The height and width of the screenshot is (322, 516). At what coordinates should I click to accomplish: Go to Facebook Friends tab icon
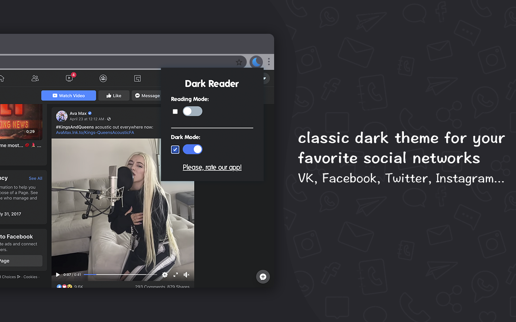(x=35, y=78)
